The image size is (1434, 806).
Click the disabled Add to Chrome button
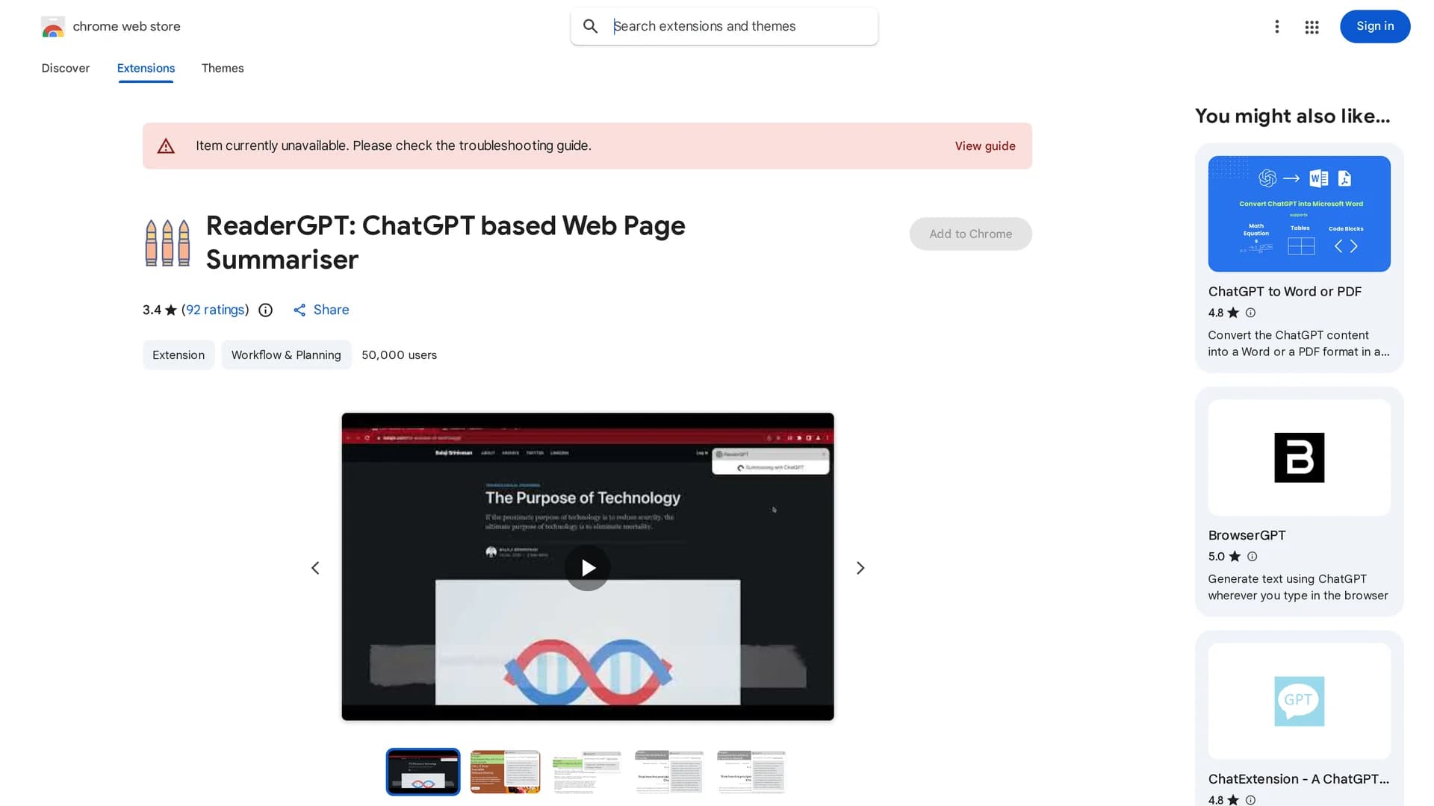(x=970, y=234)
